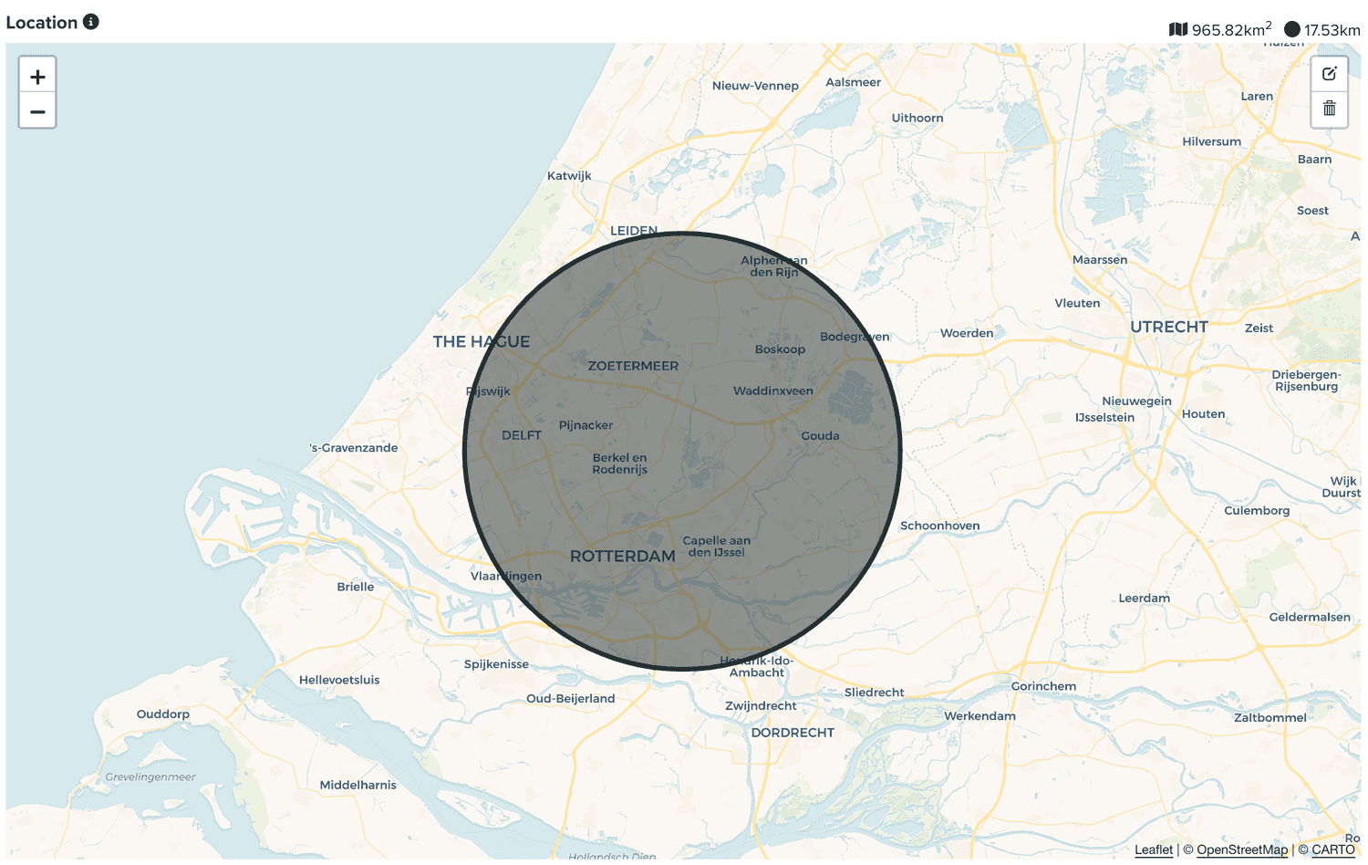Image resolution: width=1368 pixels, height=865 pixels.
Task: Click the 'Zeist' map label
Action: 1259,328
